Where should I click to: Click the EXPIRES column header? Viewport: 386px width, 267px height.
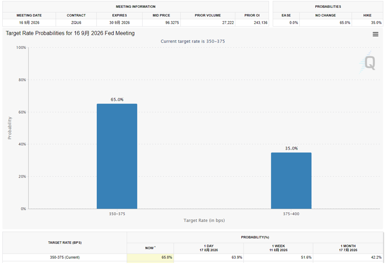(119, 15)
